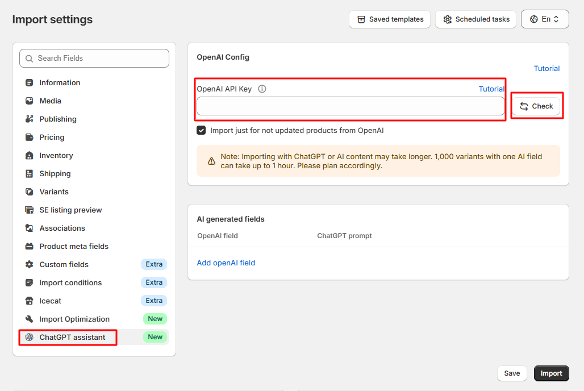Click the Media section icon
The height and width of the screenshot is (391, 584).
click(29, 101)
